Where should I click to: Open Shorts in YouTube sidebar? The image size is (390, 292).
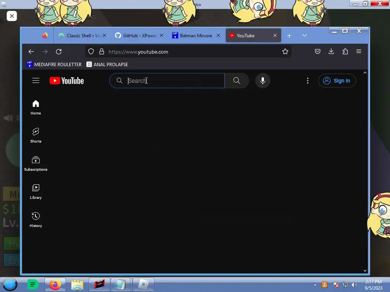point(36,136)
